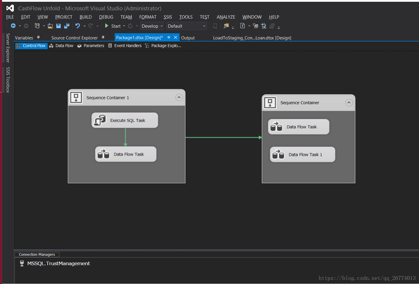Click the page icon with exclamation mark
Viewport: 419px width, 284px height.
tap(243, 26)
